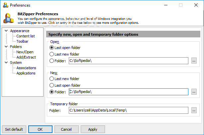Select the Folders tree entry

[x=16, y=47]
